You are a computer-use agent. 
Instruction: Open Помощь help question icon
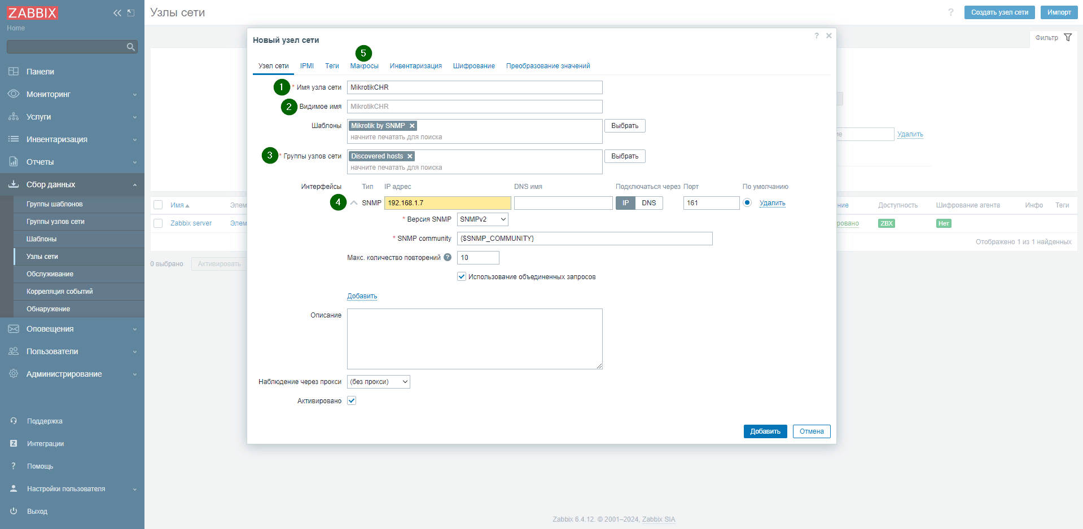[14, 466]
